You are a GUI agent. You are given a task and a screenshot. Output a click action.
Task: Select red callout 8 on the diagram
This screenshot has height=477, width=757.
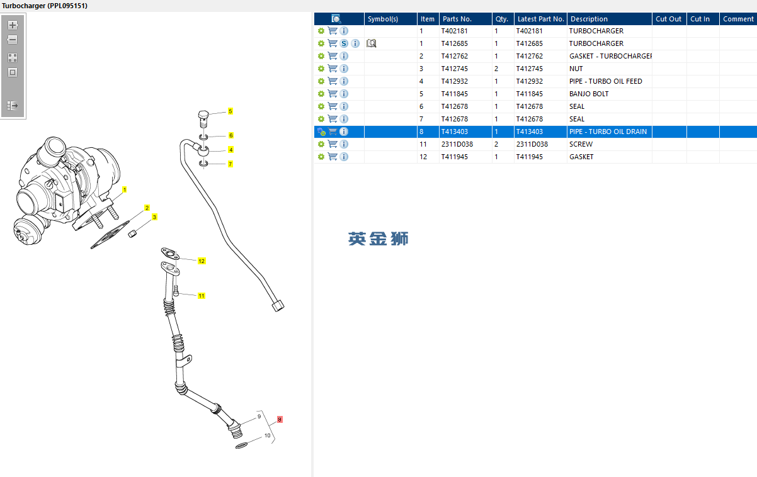(x=280, y=419)
